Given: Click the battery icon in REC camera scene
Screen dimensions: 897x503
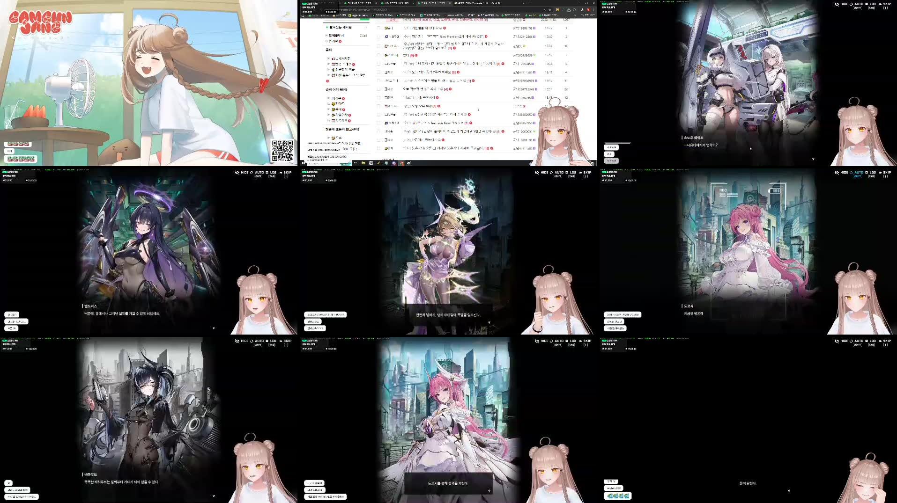Looking at the screenshot, I should 775,190.
